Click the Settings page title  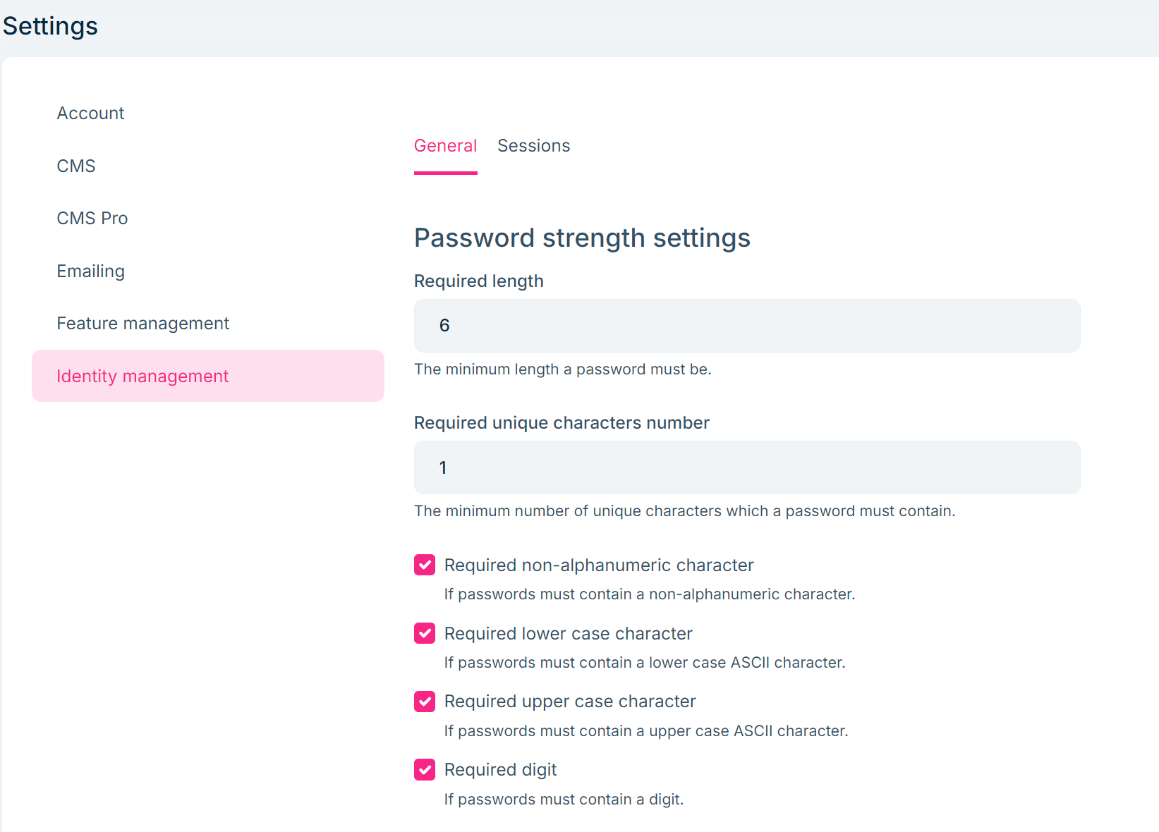(49, 26)
